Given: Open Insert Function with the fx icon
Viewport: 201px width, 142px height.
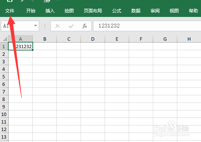Looking at the screenshot, I should [x=85, y=26].
